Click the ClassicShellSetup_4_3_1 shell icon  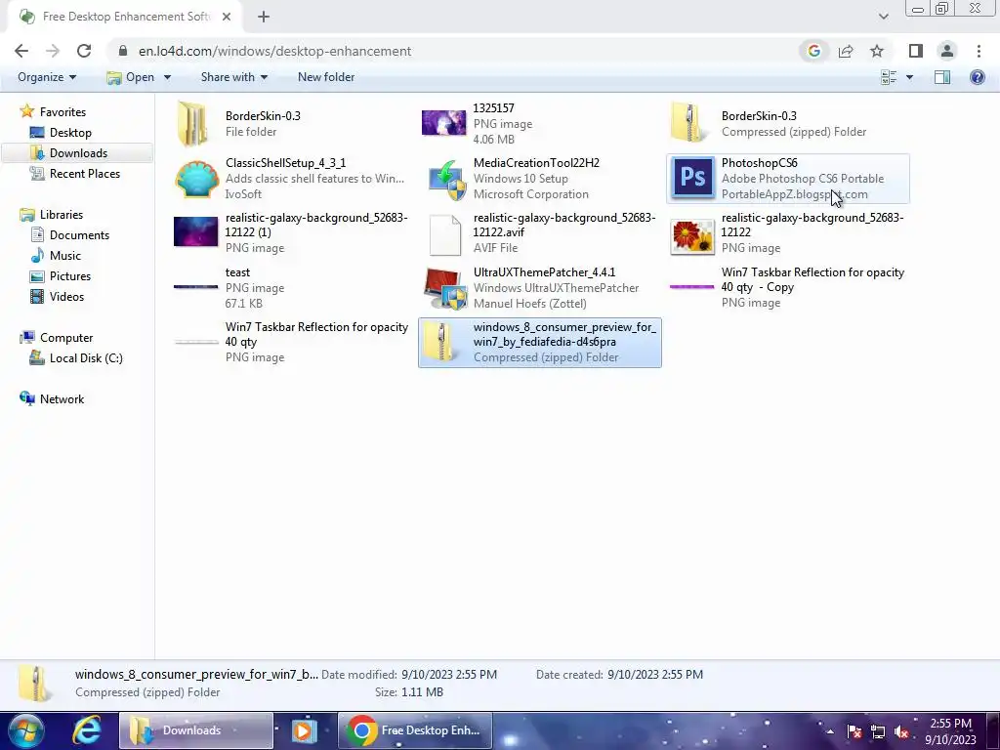coord(197,180)
